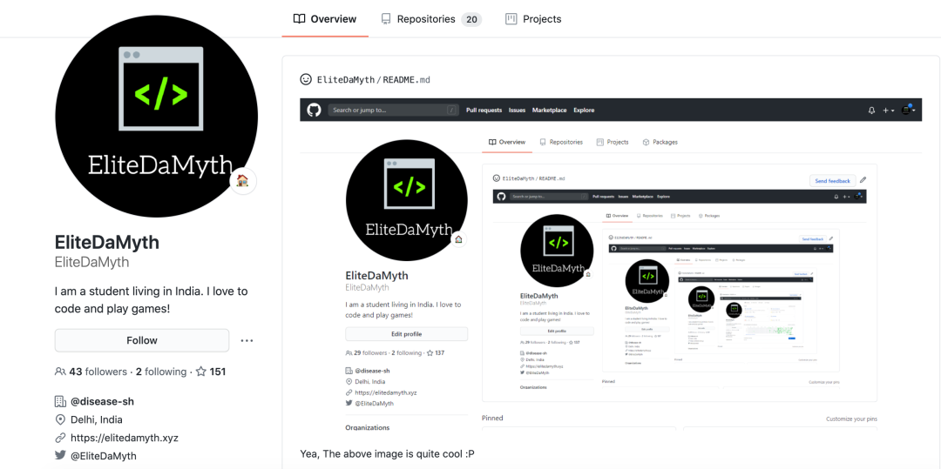Click the Twitter bird icon in sidebar
This screenshot has width=941, height=469.
[60, 455]
